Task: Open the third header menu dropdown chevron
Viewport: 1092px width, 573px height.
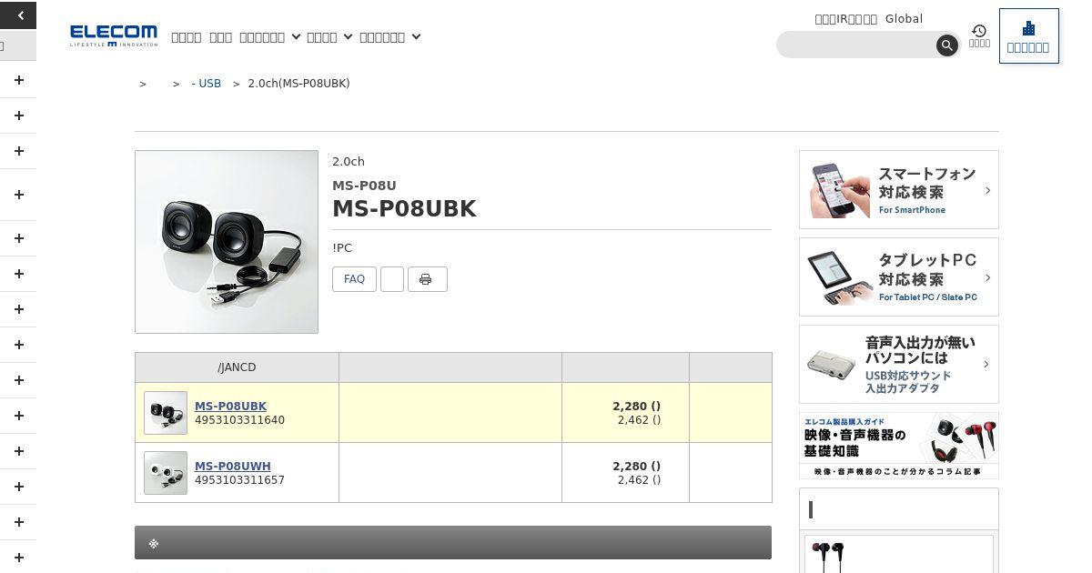Action: (x=296, y=37)
